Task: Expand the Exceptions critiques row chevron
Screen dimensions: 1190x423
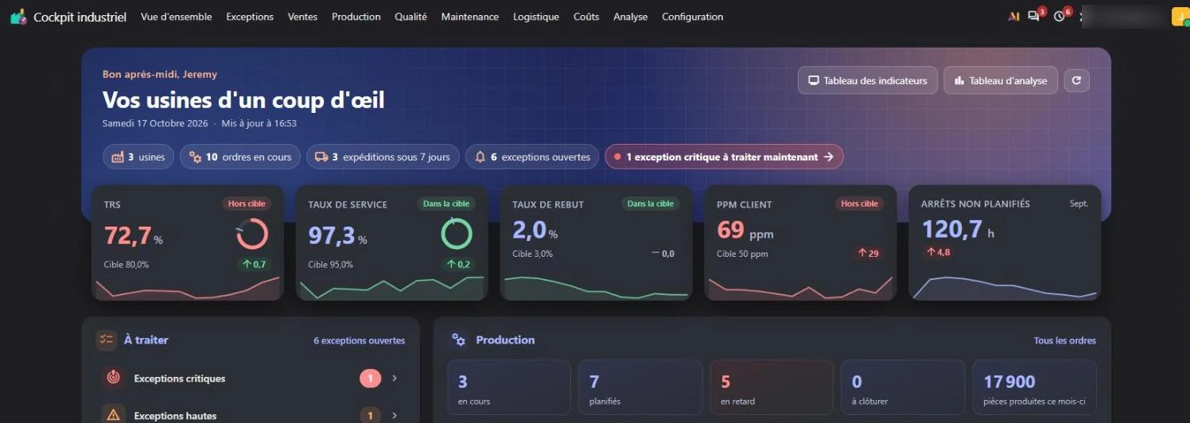Action: click(395, 378)
